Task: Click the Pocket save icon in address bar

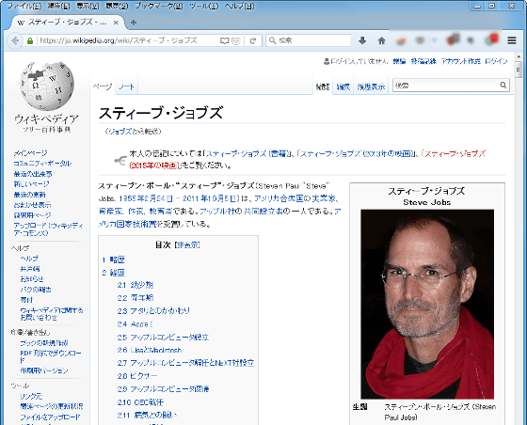Action: 236,40
